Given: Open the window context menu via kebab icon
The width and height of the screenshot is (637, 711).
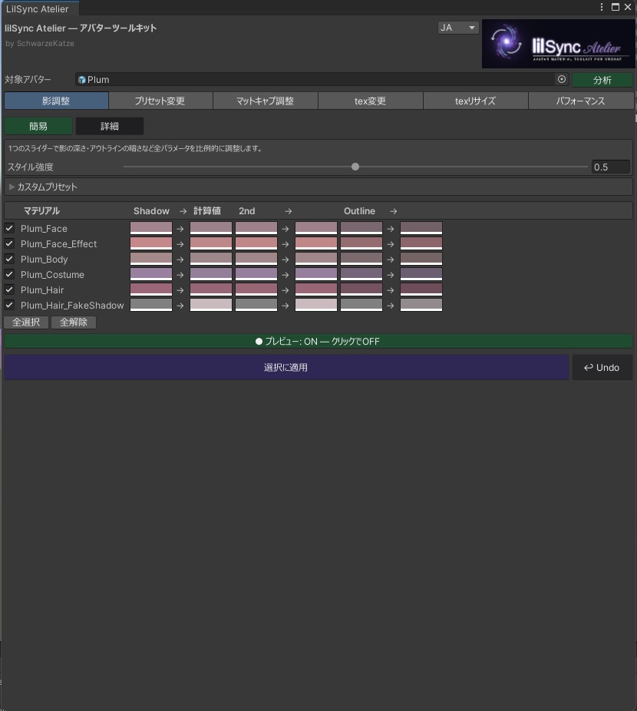Looking at the screenshot, I should [x=603, y=6].
